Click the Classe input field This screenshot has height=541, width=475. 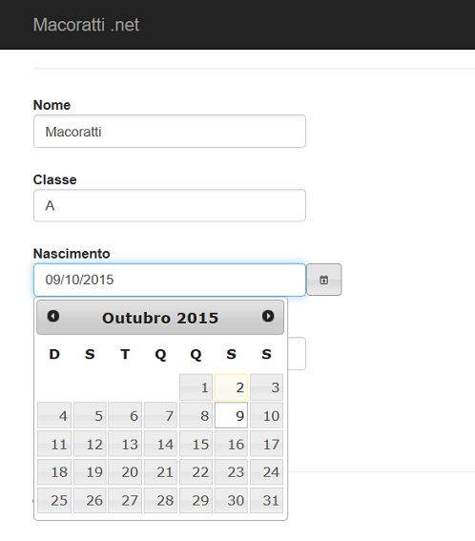pos(170,206)
